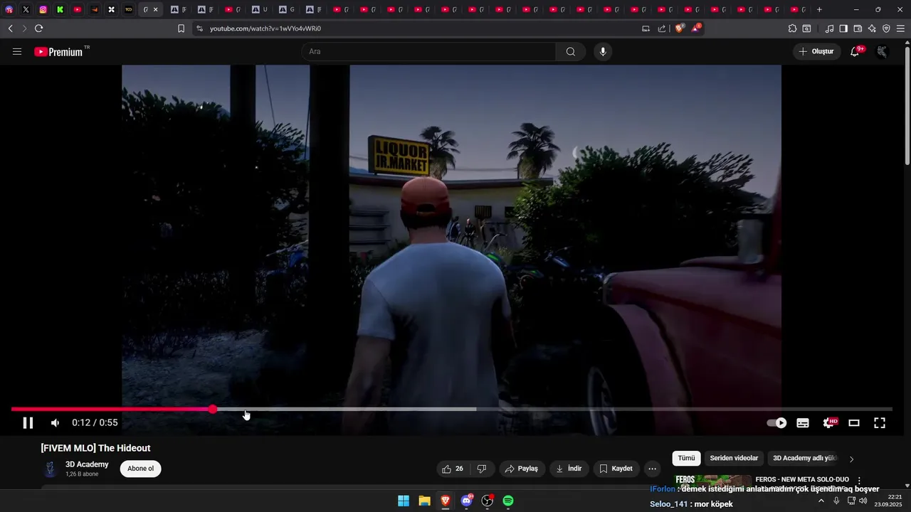Click the page vertical scrollbar
This screenshot has width=911, height=512.
pos(907,105)
